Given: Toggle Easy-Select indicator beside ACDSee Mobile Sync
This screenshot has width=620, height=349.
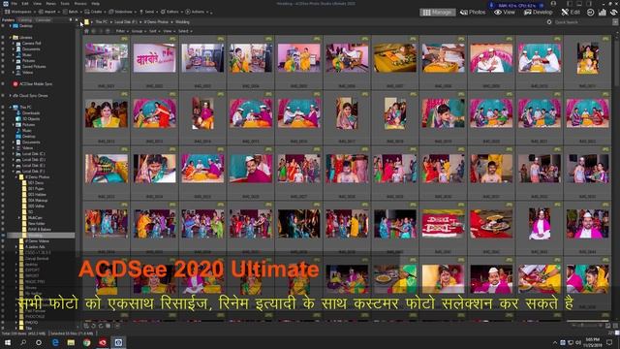Looking at the screenshot, I should coord(3,84).
